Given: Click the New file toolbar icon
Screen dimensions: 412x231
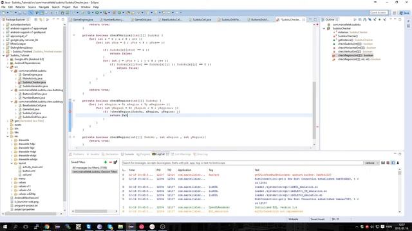Looking at the screenshot, I should tap(4, 13).
